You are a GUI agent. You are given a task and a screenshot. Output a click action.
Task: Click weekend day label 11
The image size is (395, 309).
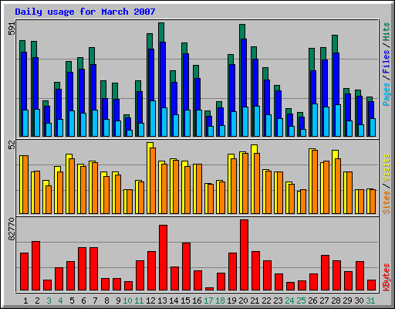(x=139, y=301)
